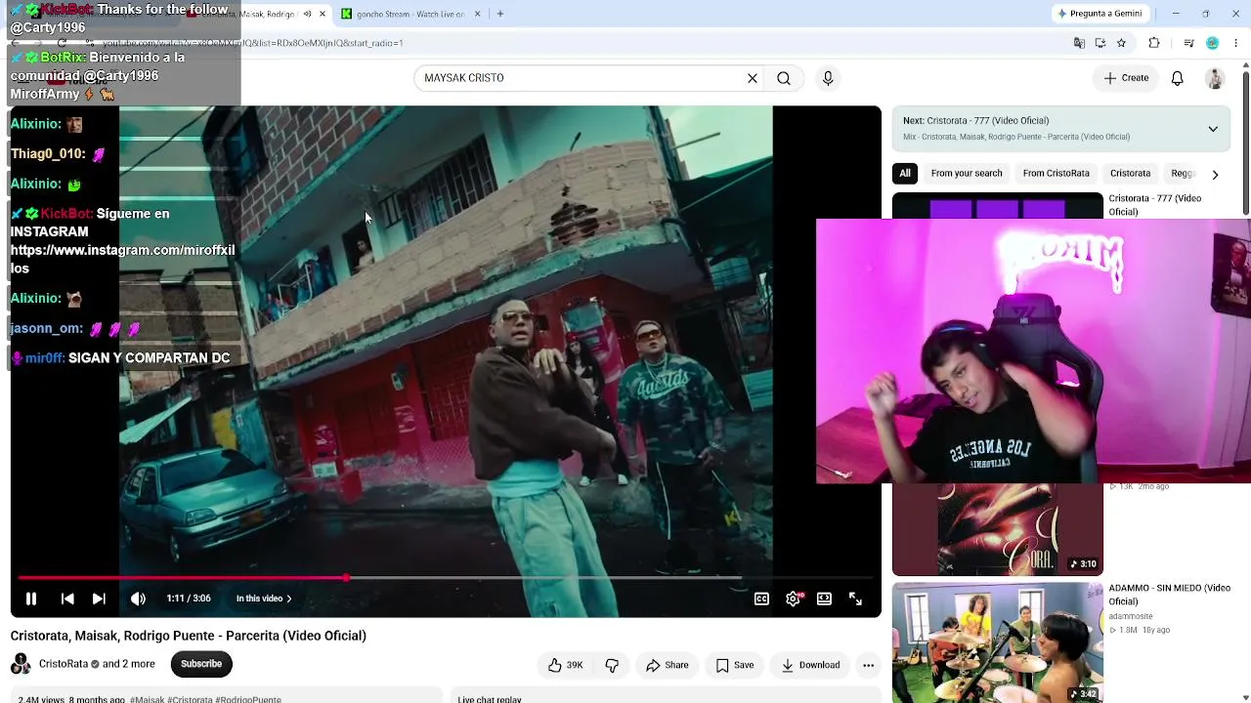
Task: Open the video thumbnail with 3:10 duration
Action: [x=998, y=529]
